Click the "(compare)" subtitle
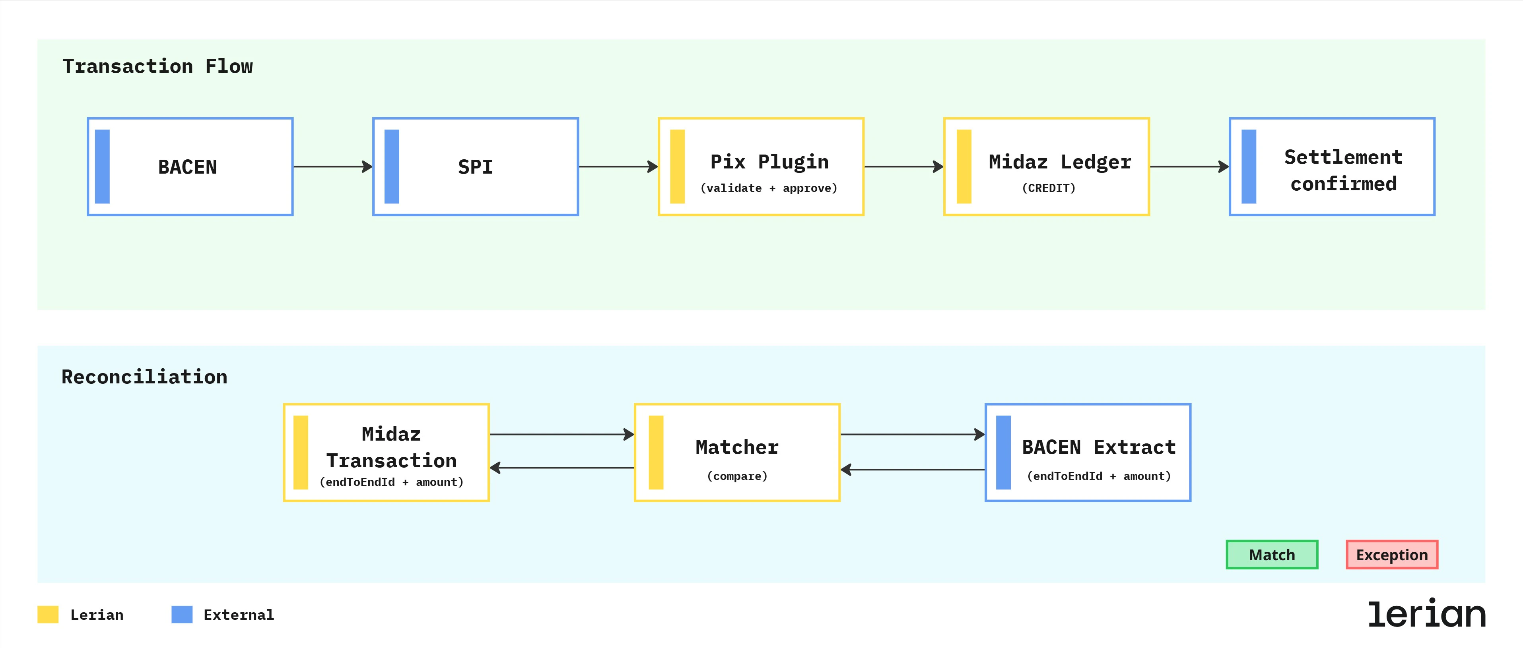This screenshot has width=1523, height=648. tap(737, 476)
